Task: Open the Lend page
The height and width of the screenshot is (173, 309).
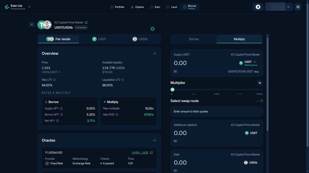Action: (x=171, y=7)
